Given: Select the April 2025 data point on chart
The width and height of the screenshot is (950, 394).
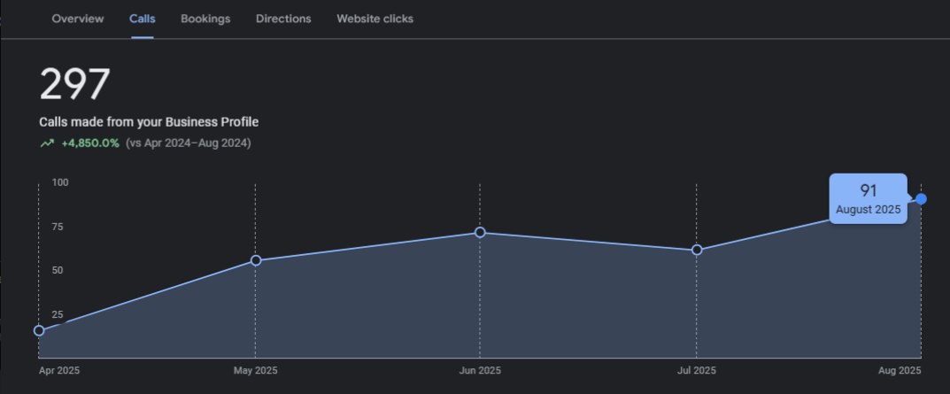Looking at the screenshot, I should tap(39, 330).
